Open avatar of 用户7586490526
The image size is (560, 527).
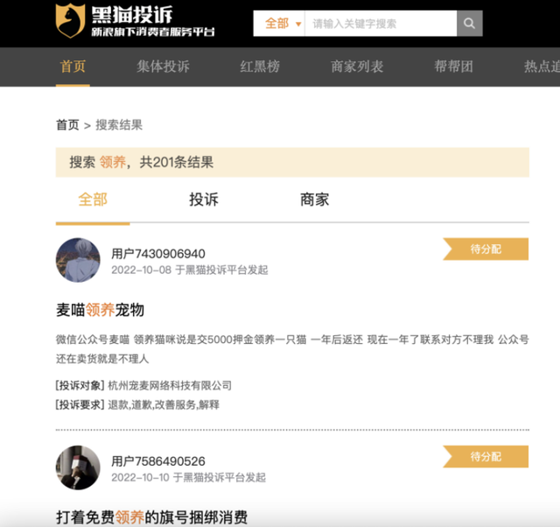[x=78, y=467]
